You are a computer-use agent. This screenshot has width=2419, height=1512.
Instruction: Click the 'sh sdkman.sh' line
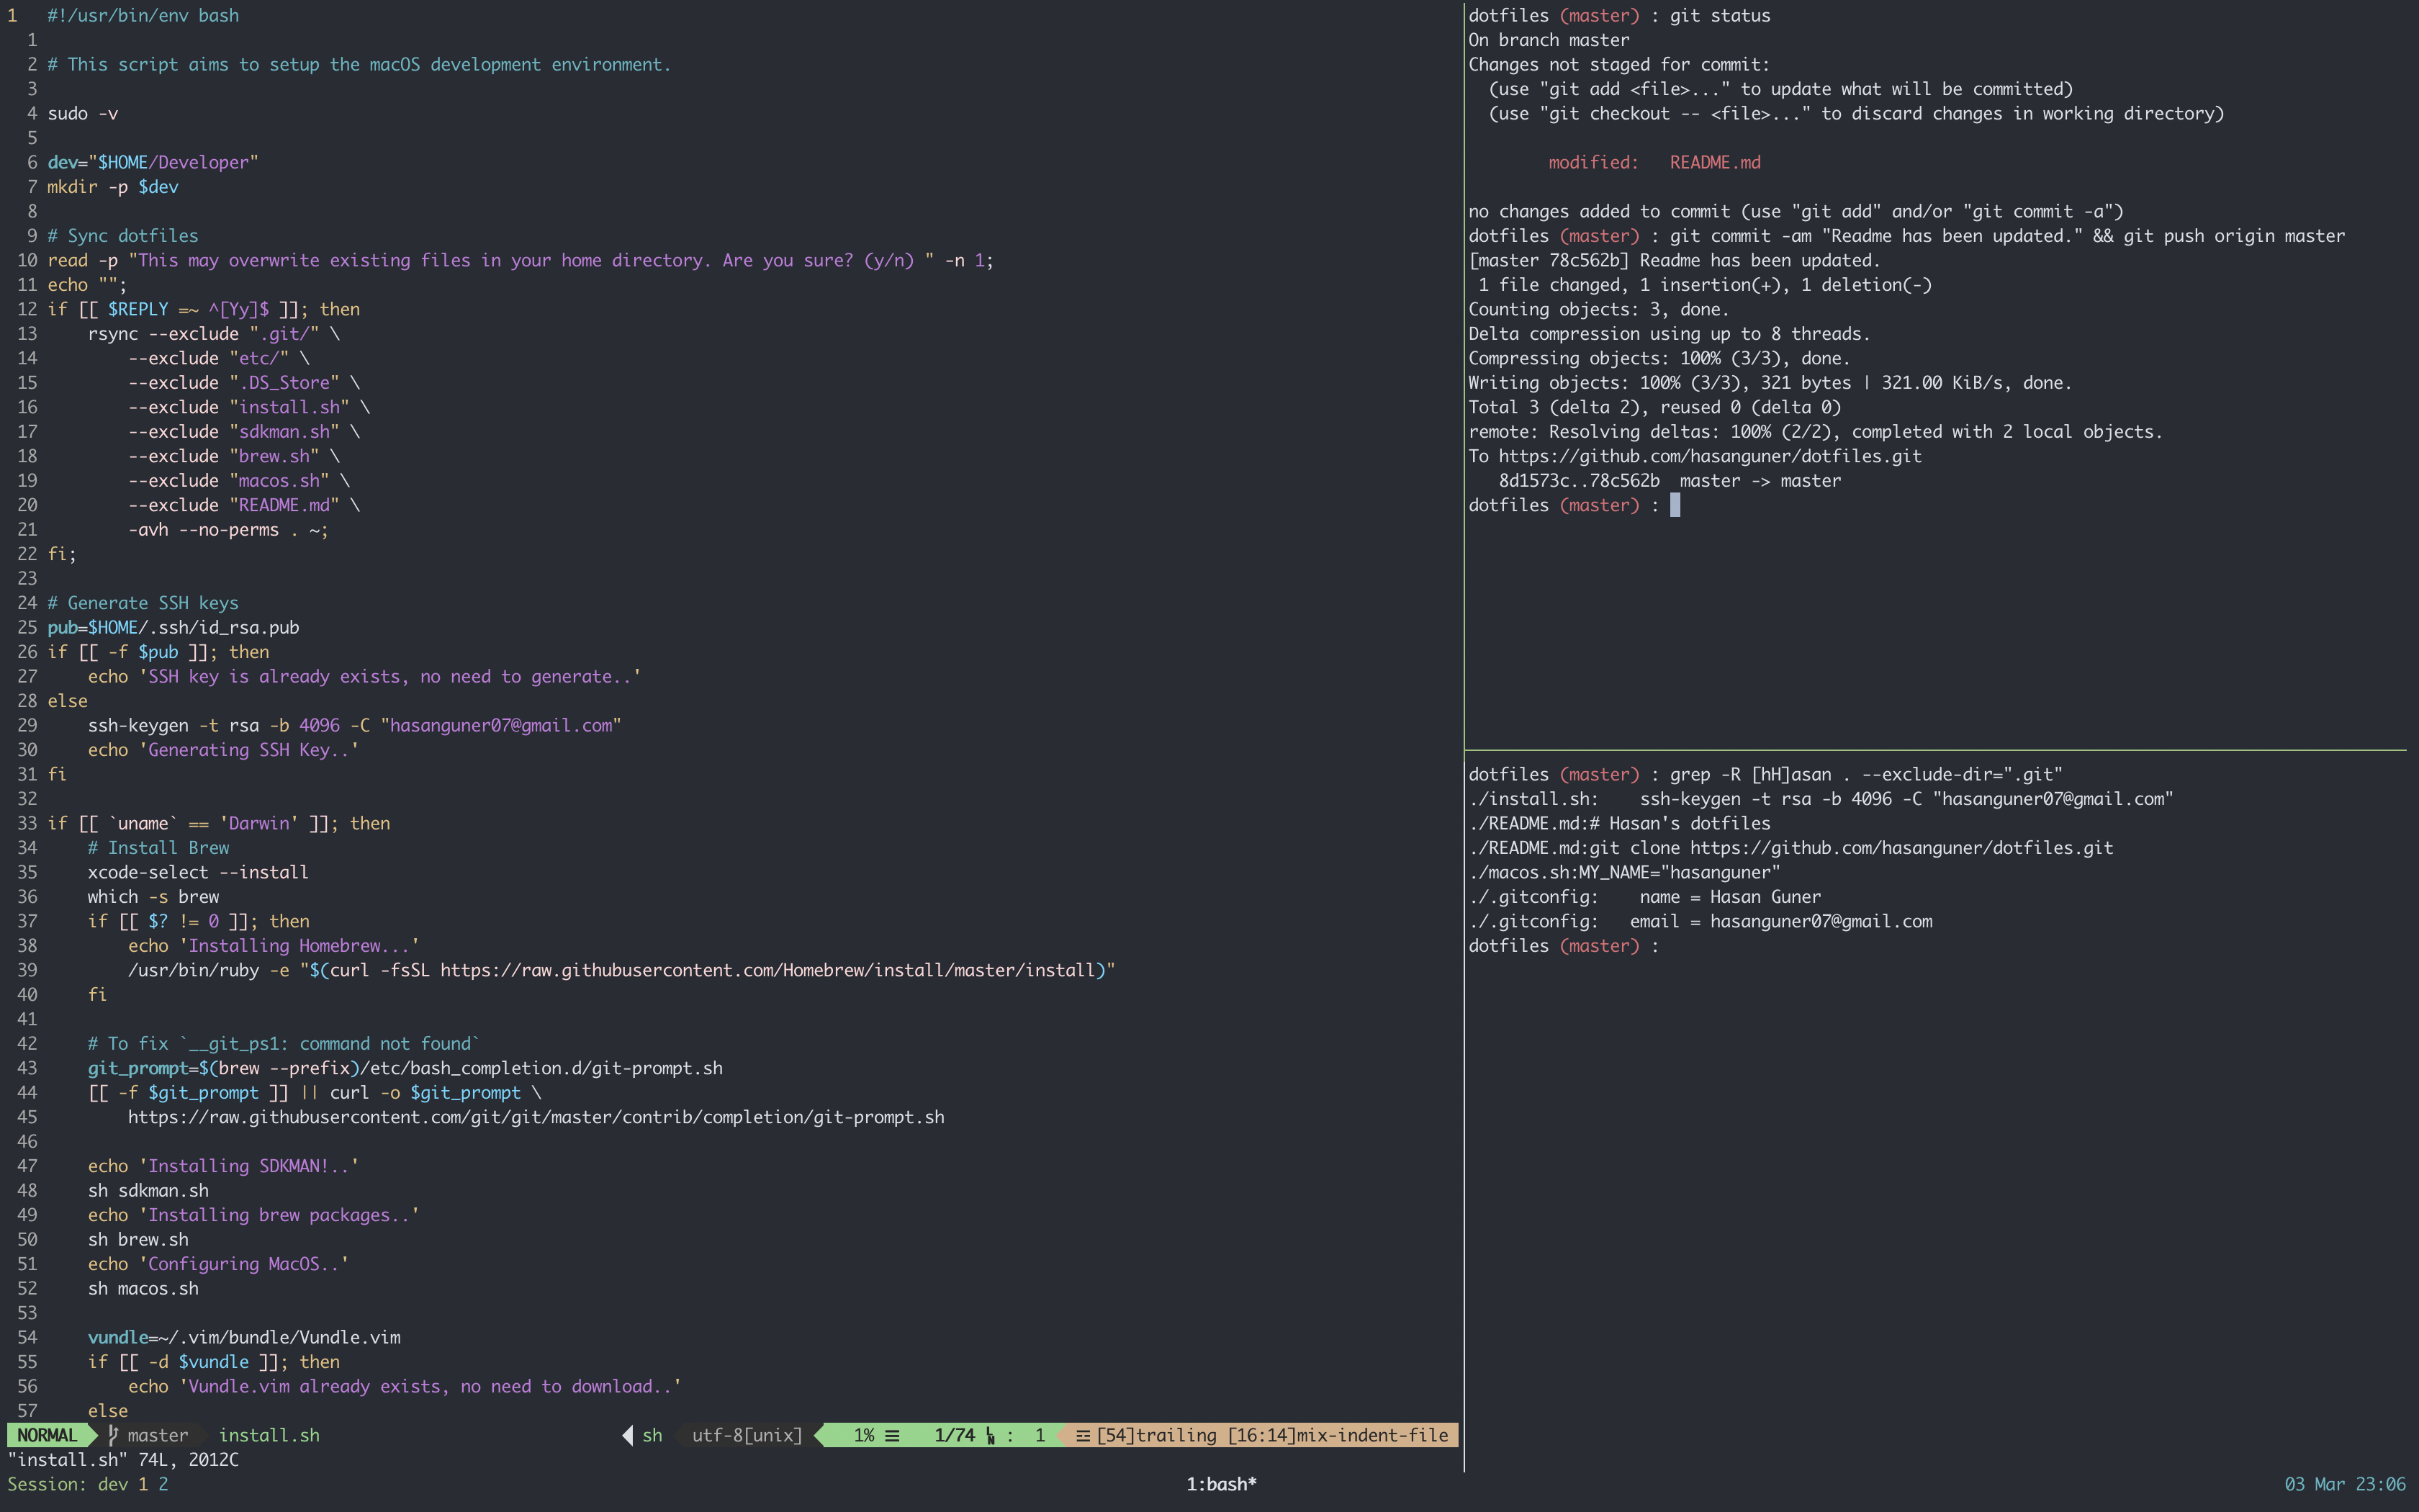tap(148, 1191)
